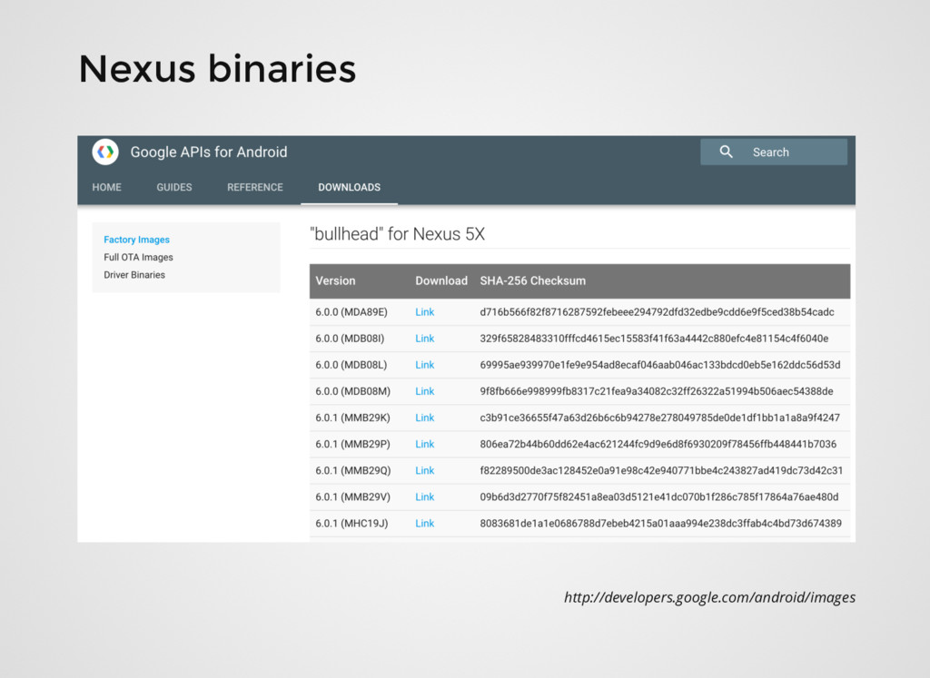Click the Version column header
The height and width of the screenshot is (678, 930).
335,281
